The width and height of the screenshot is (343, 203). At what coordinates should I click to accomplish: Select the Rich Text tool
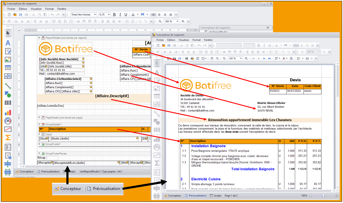tap(8, 51)
